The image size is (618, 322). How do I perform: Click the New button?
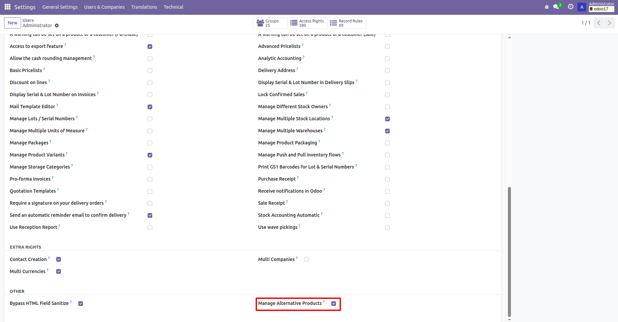pyautogui.click(x=12, y=23)
